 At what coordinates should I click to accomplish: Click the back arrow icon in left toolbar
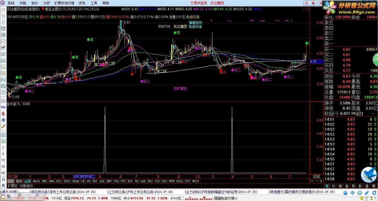tap(3, 9)
